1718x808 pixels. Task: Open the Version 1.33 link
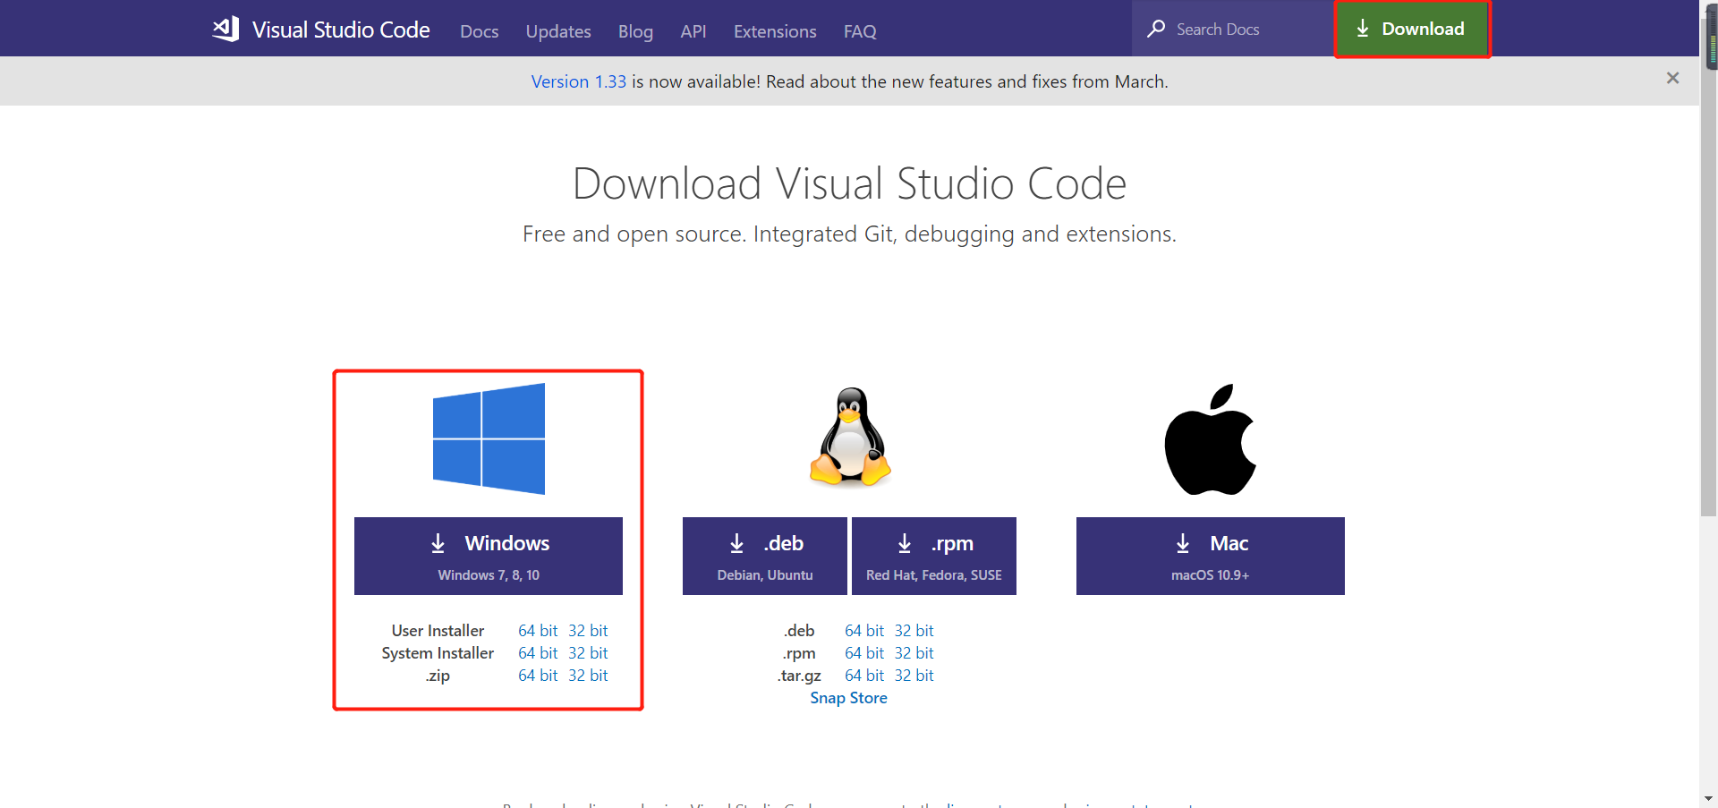click(x=579, y=81)
